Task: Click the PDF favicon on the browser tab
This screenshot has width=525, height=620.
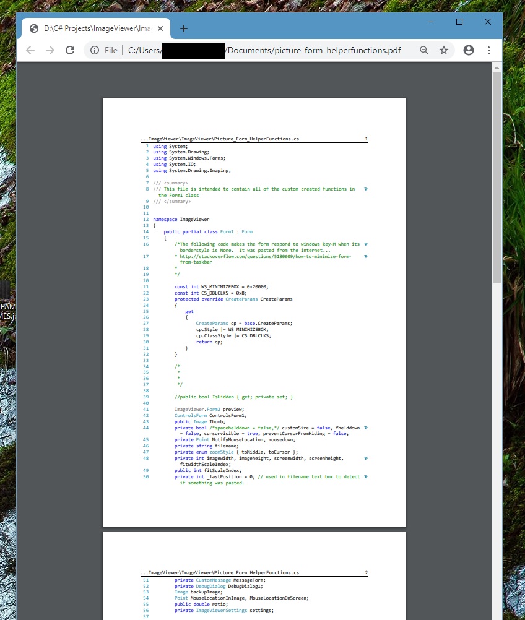Action: (34, 28)
